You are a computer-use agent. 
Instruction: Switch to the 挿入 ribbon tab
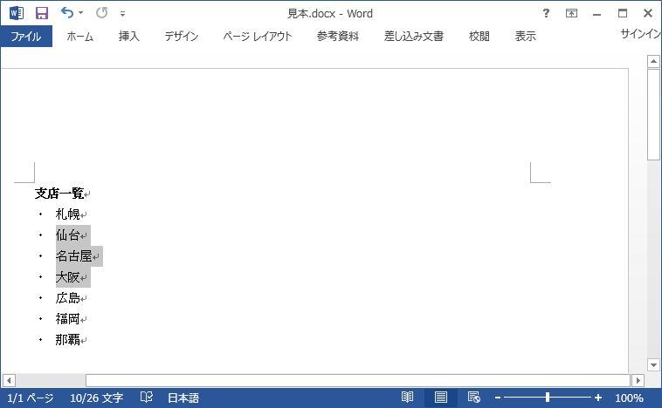129,37
